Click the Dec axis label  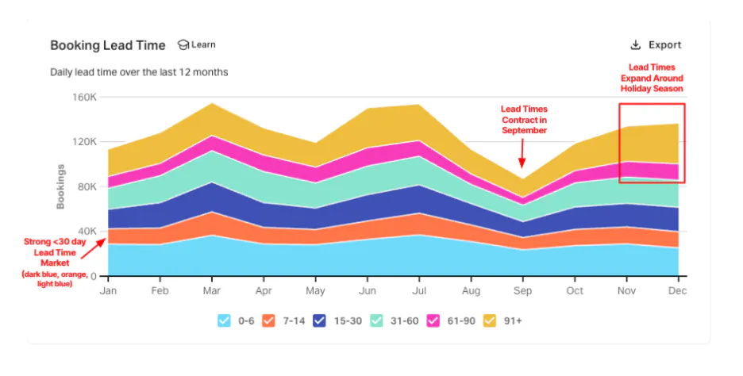tap(678, 291)
